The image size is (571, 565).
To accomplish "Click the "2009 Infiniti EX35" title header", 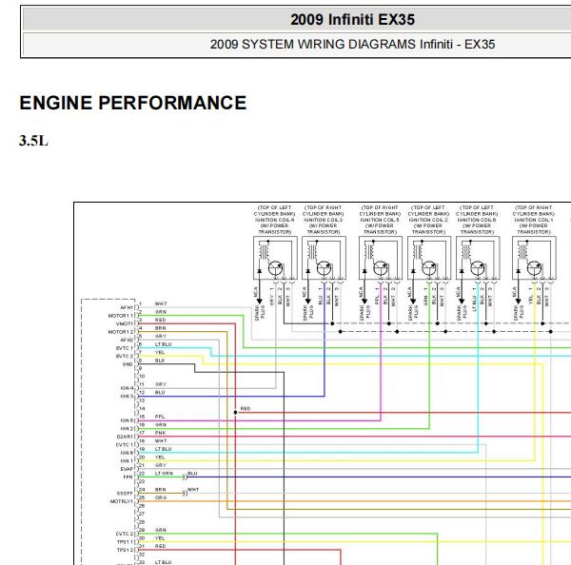I will click(352, 20).
